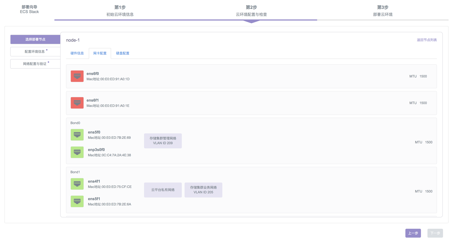Click the red ens6f1 network card icon

77,103
